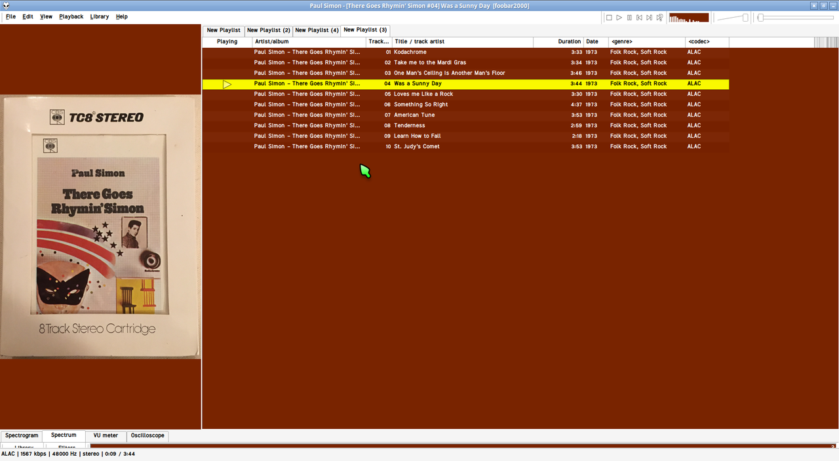Click the striped playlist overview strip beside column headers

point(826,42)
